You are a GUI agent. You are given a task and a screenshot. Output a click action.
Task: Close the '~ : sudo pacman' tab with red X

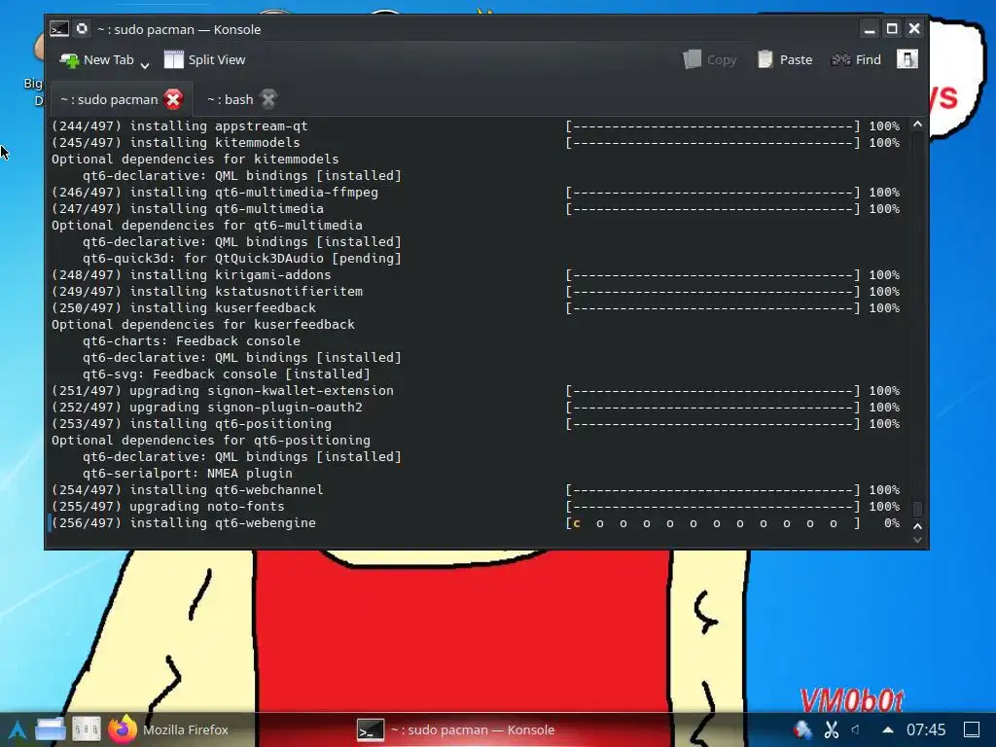[x=173, y=100]
